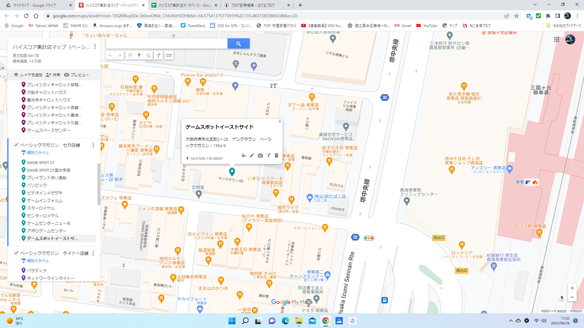Click the Chrome address bar URL
This screenshot has width=584, height=328.
click(174, 16)
